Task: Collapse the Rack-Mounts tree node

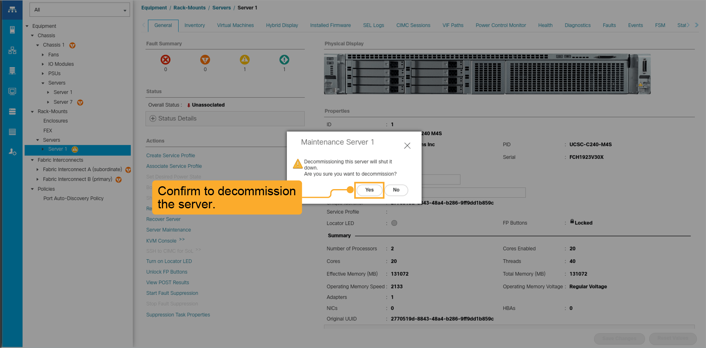Action: point(32,112)
